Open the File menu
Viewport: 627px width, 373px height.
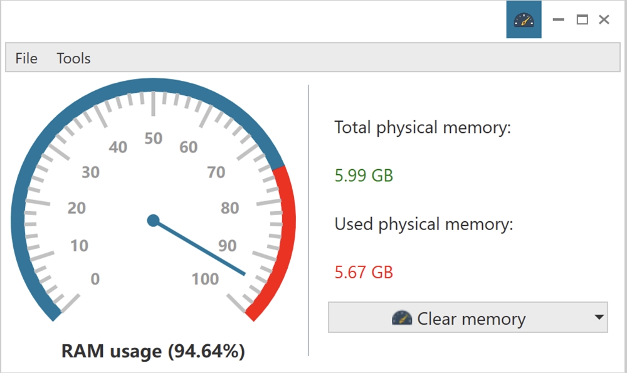26,58
